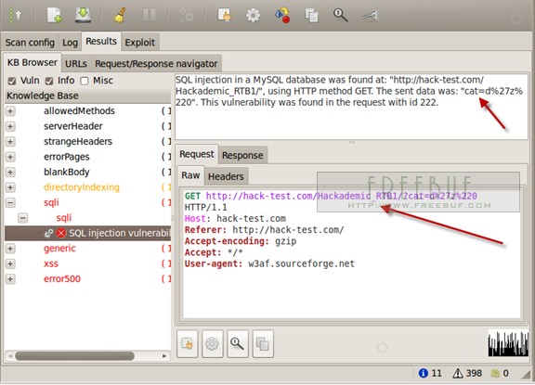Click the magnifier button below request pane
Viewport: 535px width, 385px height.
point(238,344)
